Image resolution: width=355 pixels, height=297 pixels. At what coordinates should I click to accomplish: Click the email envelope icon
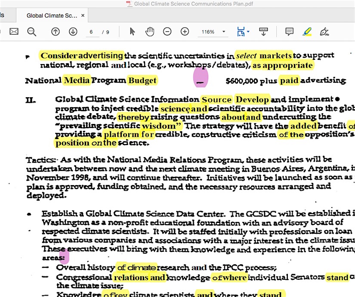click(14, 31)
